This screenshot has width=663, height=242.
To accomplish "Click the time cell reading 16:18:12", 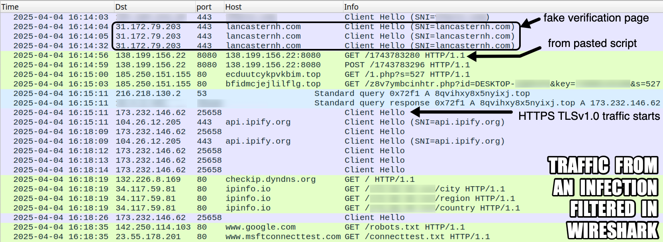I will (61, 151).
